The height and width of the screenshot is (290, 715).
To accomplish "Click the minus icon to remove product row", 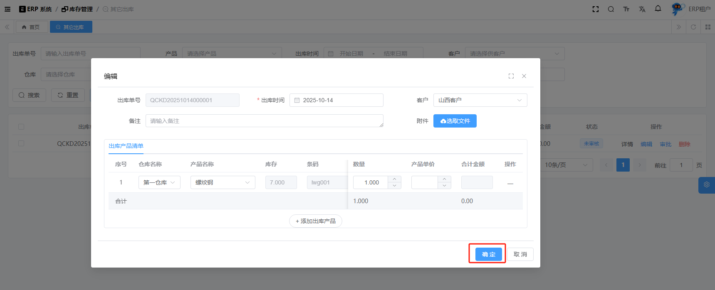I will pos(510,183).
